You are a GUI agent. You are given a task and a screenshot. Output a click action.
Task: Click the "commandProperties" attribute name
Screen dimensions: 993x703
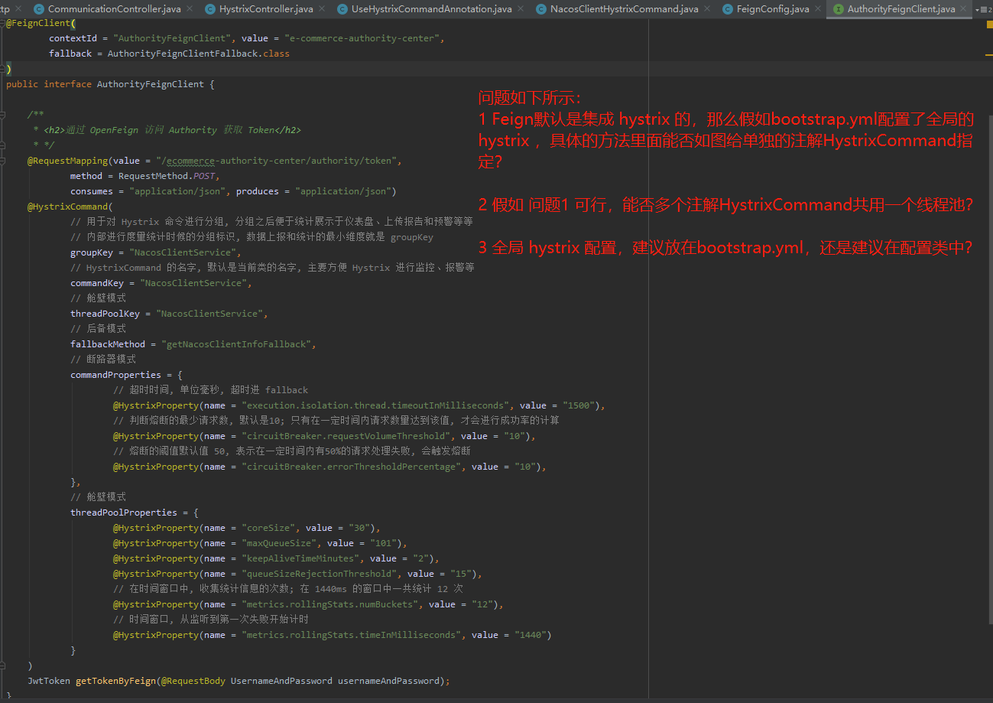(x=116, y=375)
